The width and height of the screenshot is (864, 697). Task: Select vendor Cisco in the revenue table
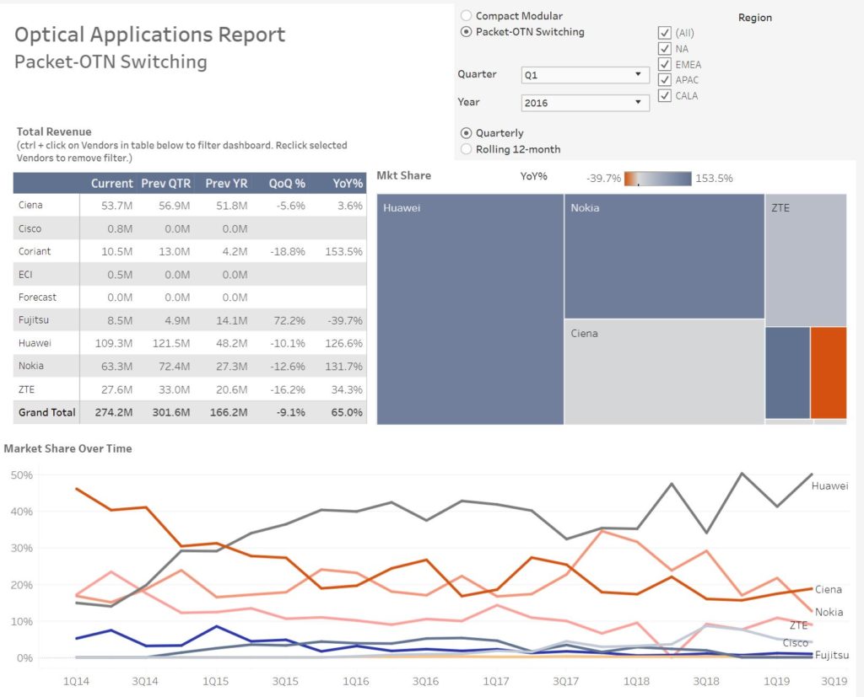[30, 228]
